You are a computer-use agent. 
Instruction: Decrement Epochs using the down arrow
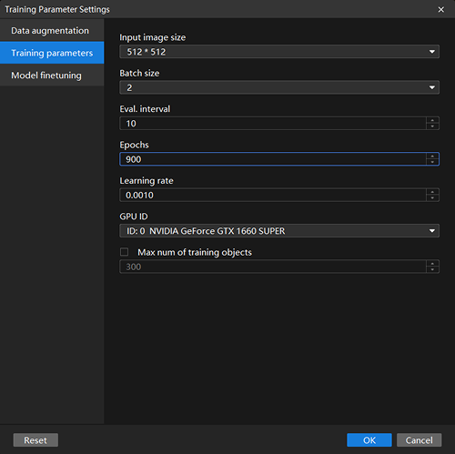pyautogui.click(x=432, y=162)
